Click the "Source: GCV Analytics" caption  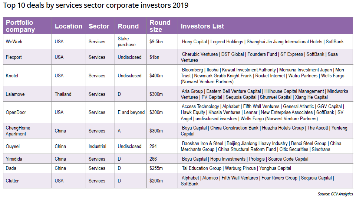(335, 194)
